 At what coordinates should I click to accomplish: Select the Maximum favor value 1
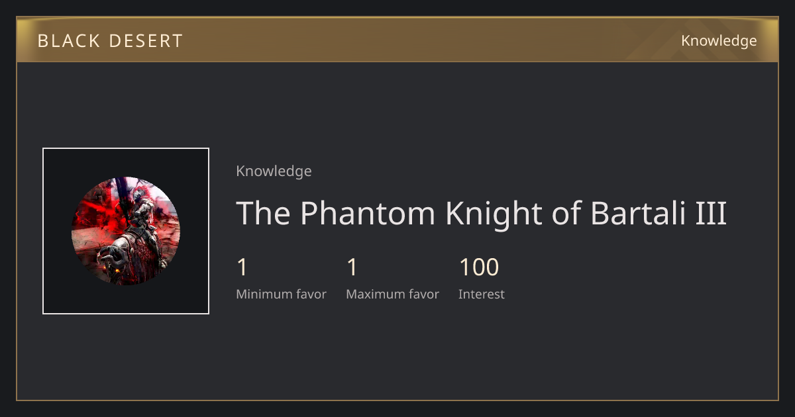352,268
